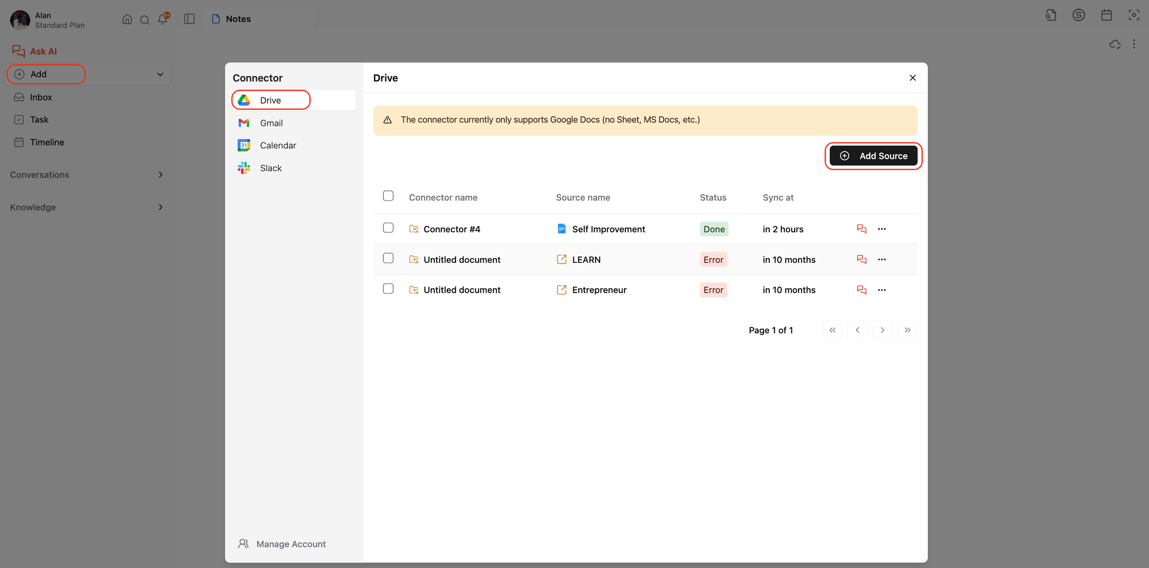Select the Calendar connector
This screenshot has height=568, width=1149.
tap(294, 145)
